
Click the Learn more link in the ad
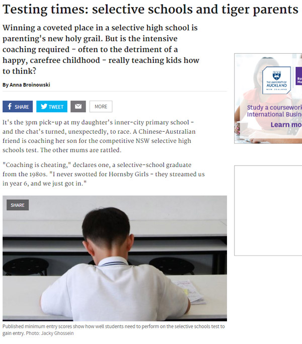coord(286,125)
